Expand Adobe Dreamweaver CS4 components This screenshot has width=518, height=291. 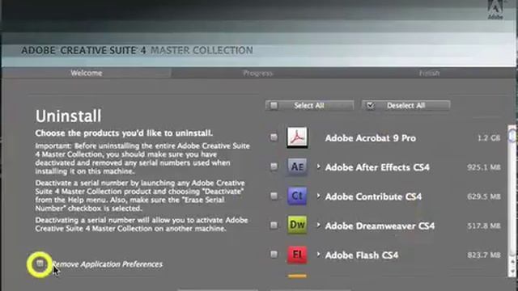point(318,226)
